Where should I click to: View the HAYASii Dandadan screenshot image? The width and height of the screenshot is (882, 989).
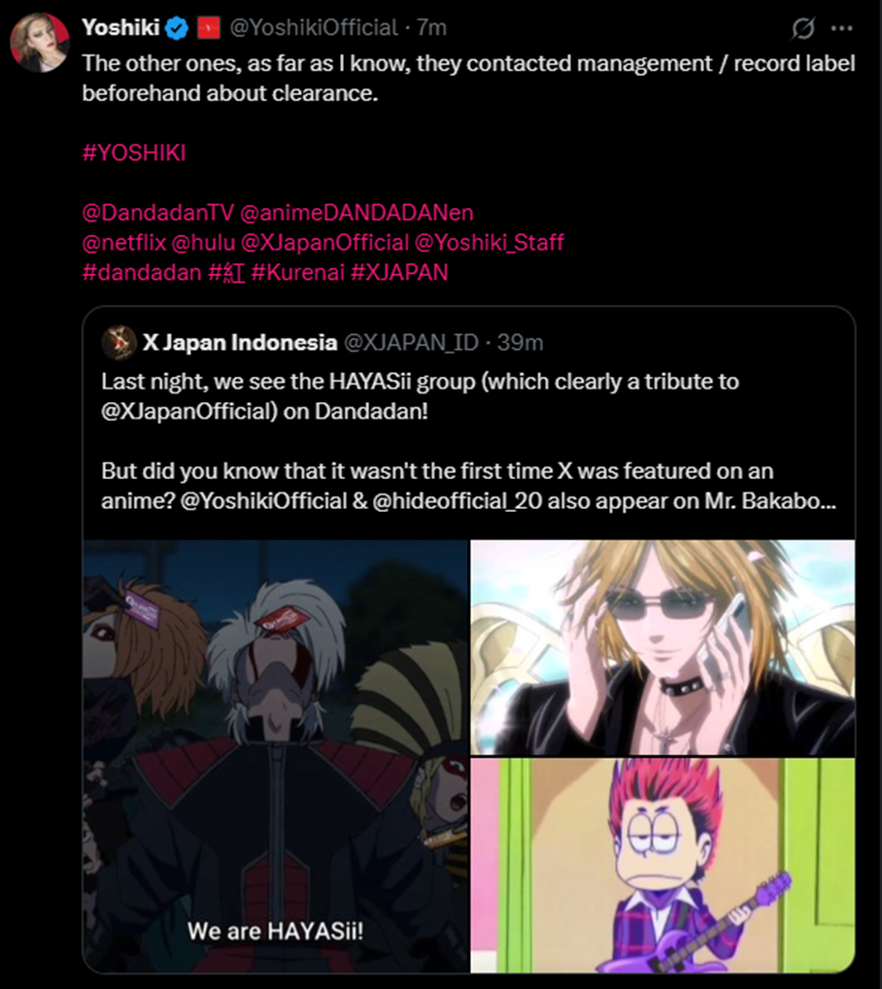point(276,756)
